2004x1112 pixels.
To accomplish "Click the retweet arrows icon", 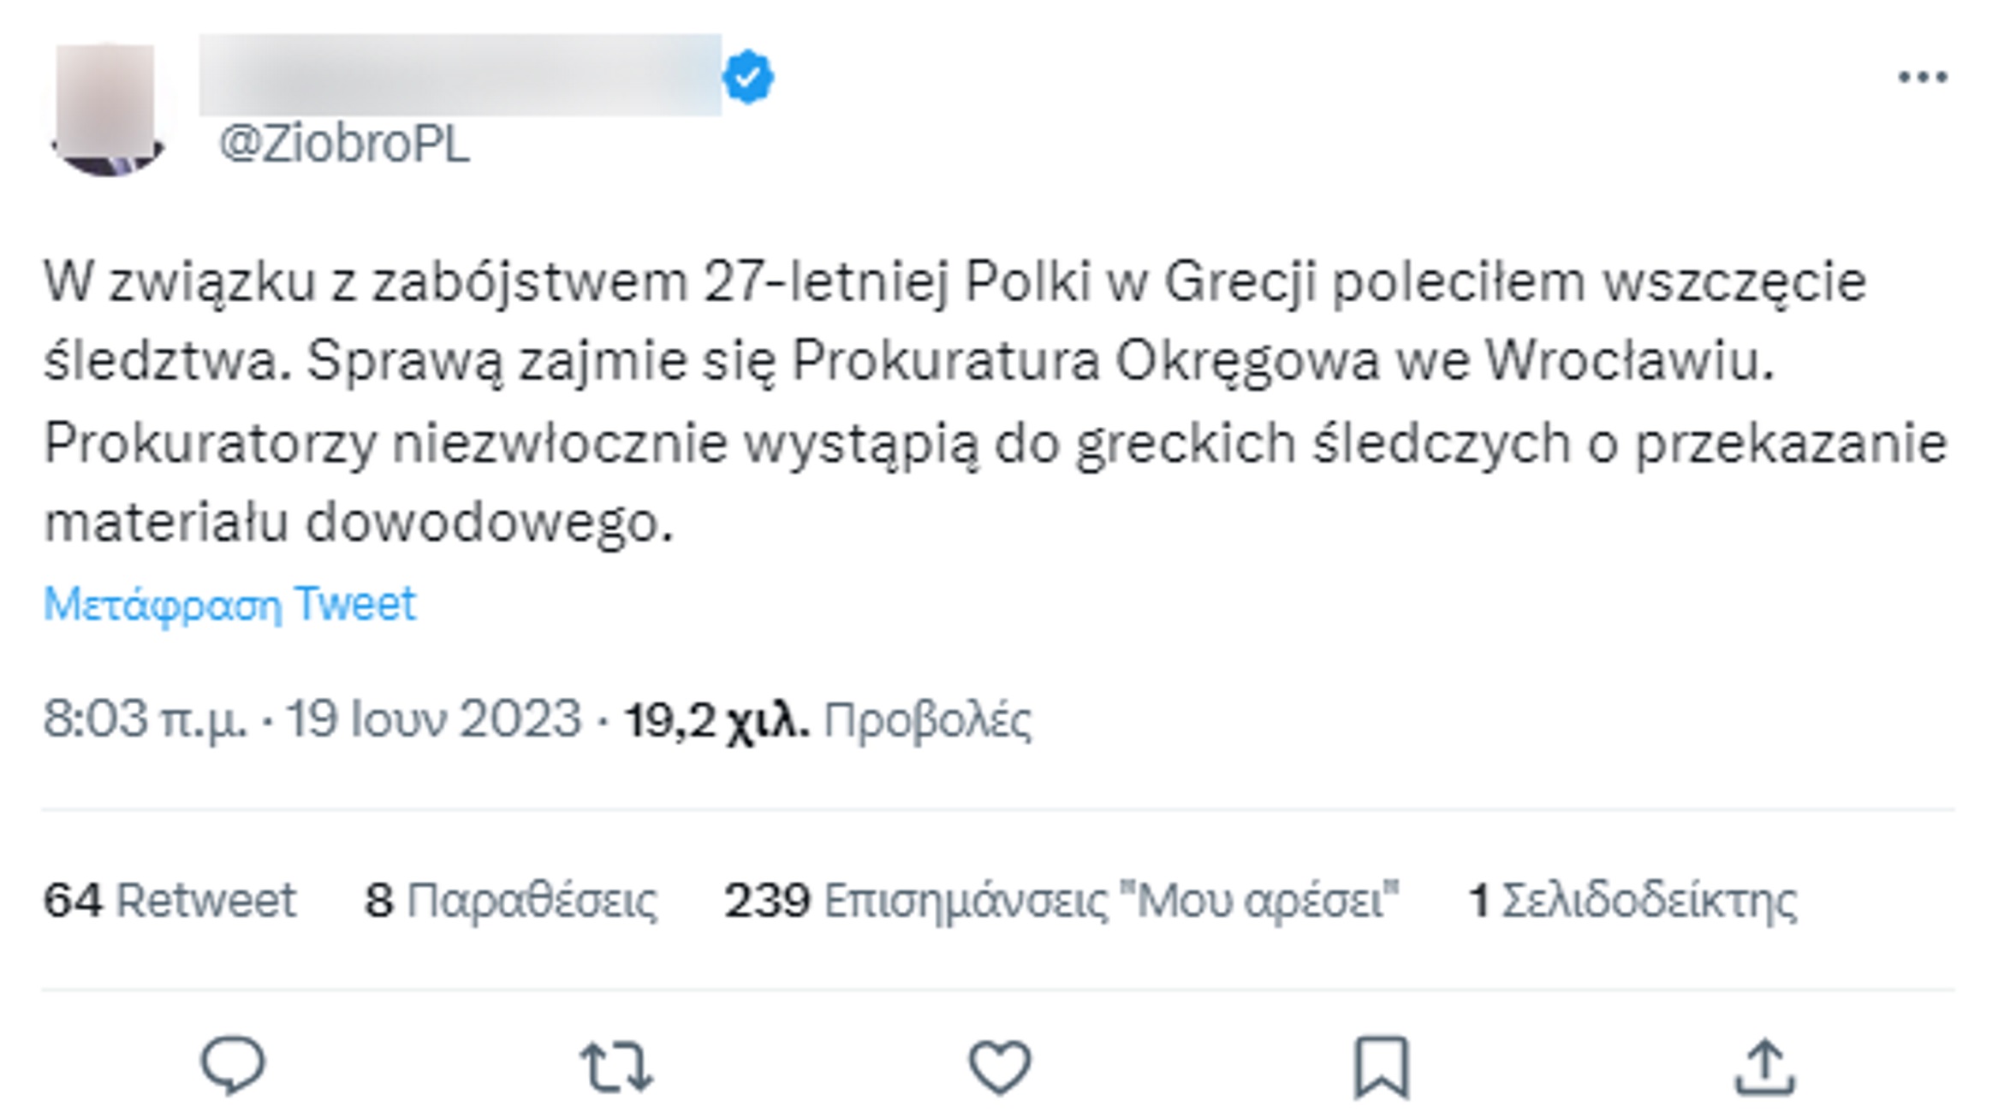I will 616,1067.
